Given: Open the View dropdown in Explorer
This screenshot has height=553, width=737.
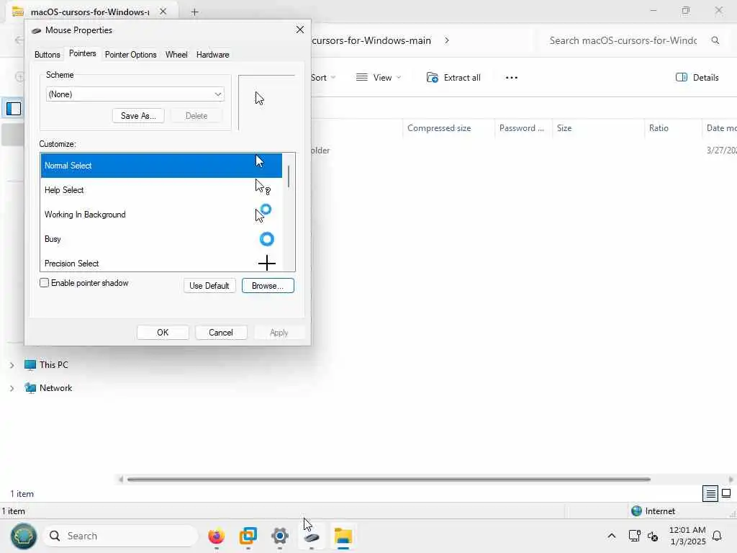Looking at the screenshot, I should coord(379,78).
